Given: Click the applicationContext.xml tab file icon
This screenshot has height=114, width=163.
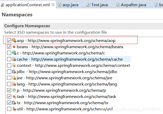Looking at the screenshot, I should pyautogui.click(x=2, y=5).
